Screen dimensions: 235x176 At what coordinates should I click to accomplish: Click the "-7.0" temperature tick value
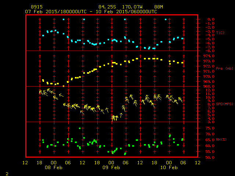pyautogui.click(x=210, y=47)
